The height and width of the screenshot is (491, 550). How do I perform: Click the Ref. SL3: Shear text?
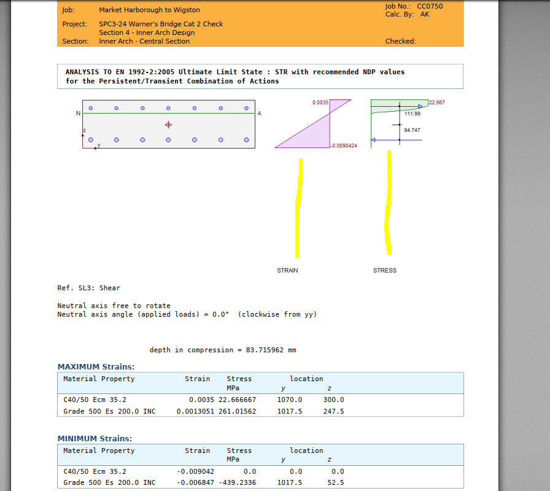(x=88, y=287)
